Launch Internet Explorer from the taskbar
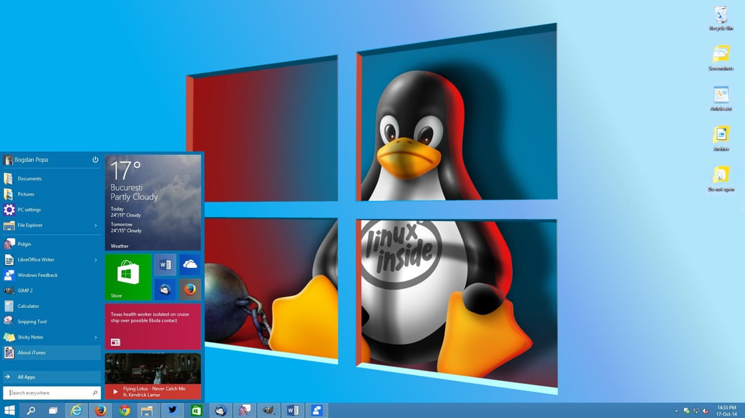745x418 pixels. tap(77, 410)
